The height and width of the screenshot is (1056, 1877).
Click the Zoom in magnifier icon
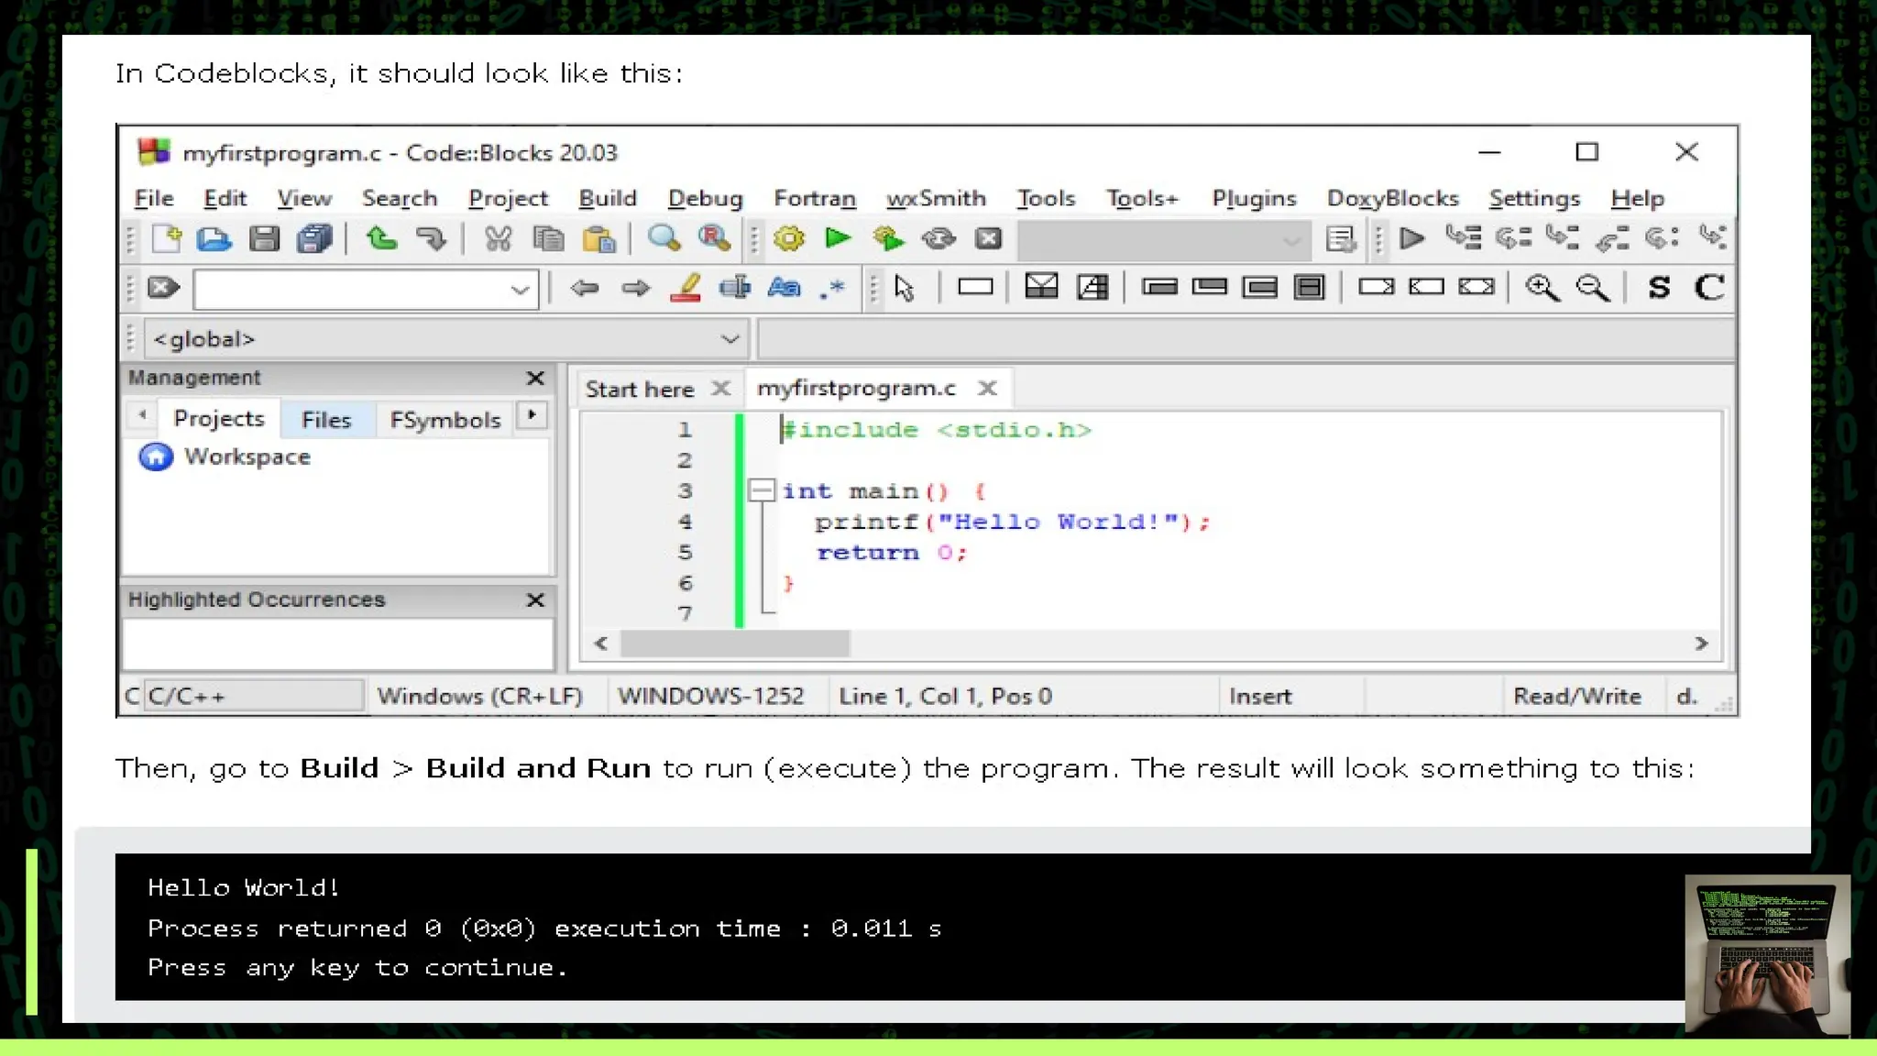(1542, 288)
